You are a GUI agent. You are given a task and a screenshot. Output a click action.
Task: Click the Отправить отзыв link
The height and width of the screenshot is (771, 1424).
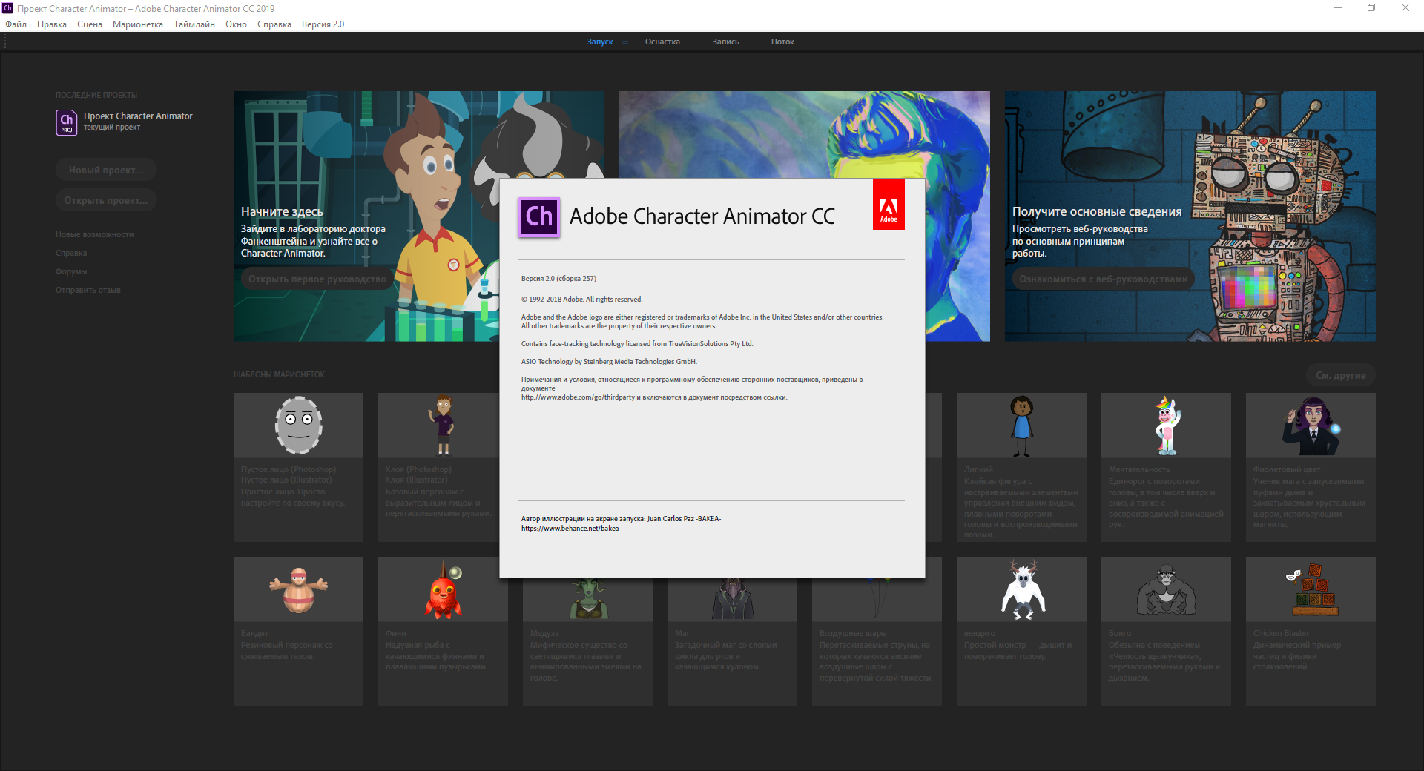[88, 290]
